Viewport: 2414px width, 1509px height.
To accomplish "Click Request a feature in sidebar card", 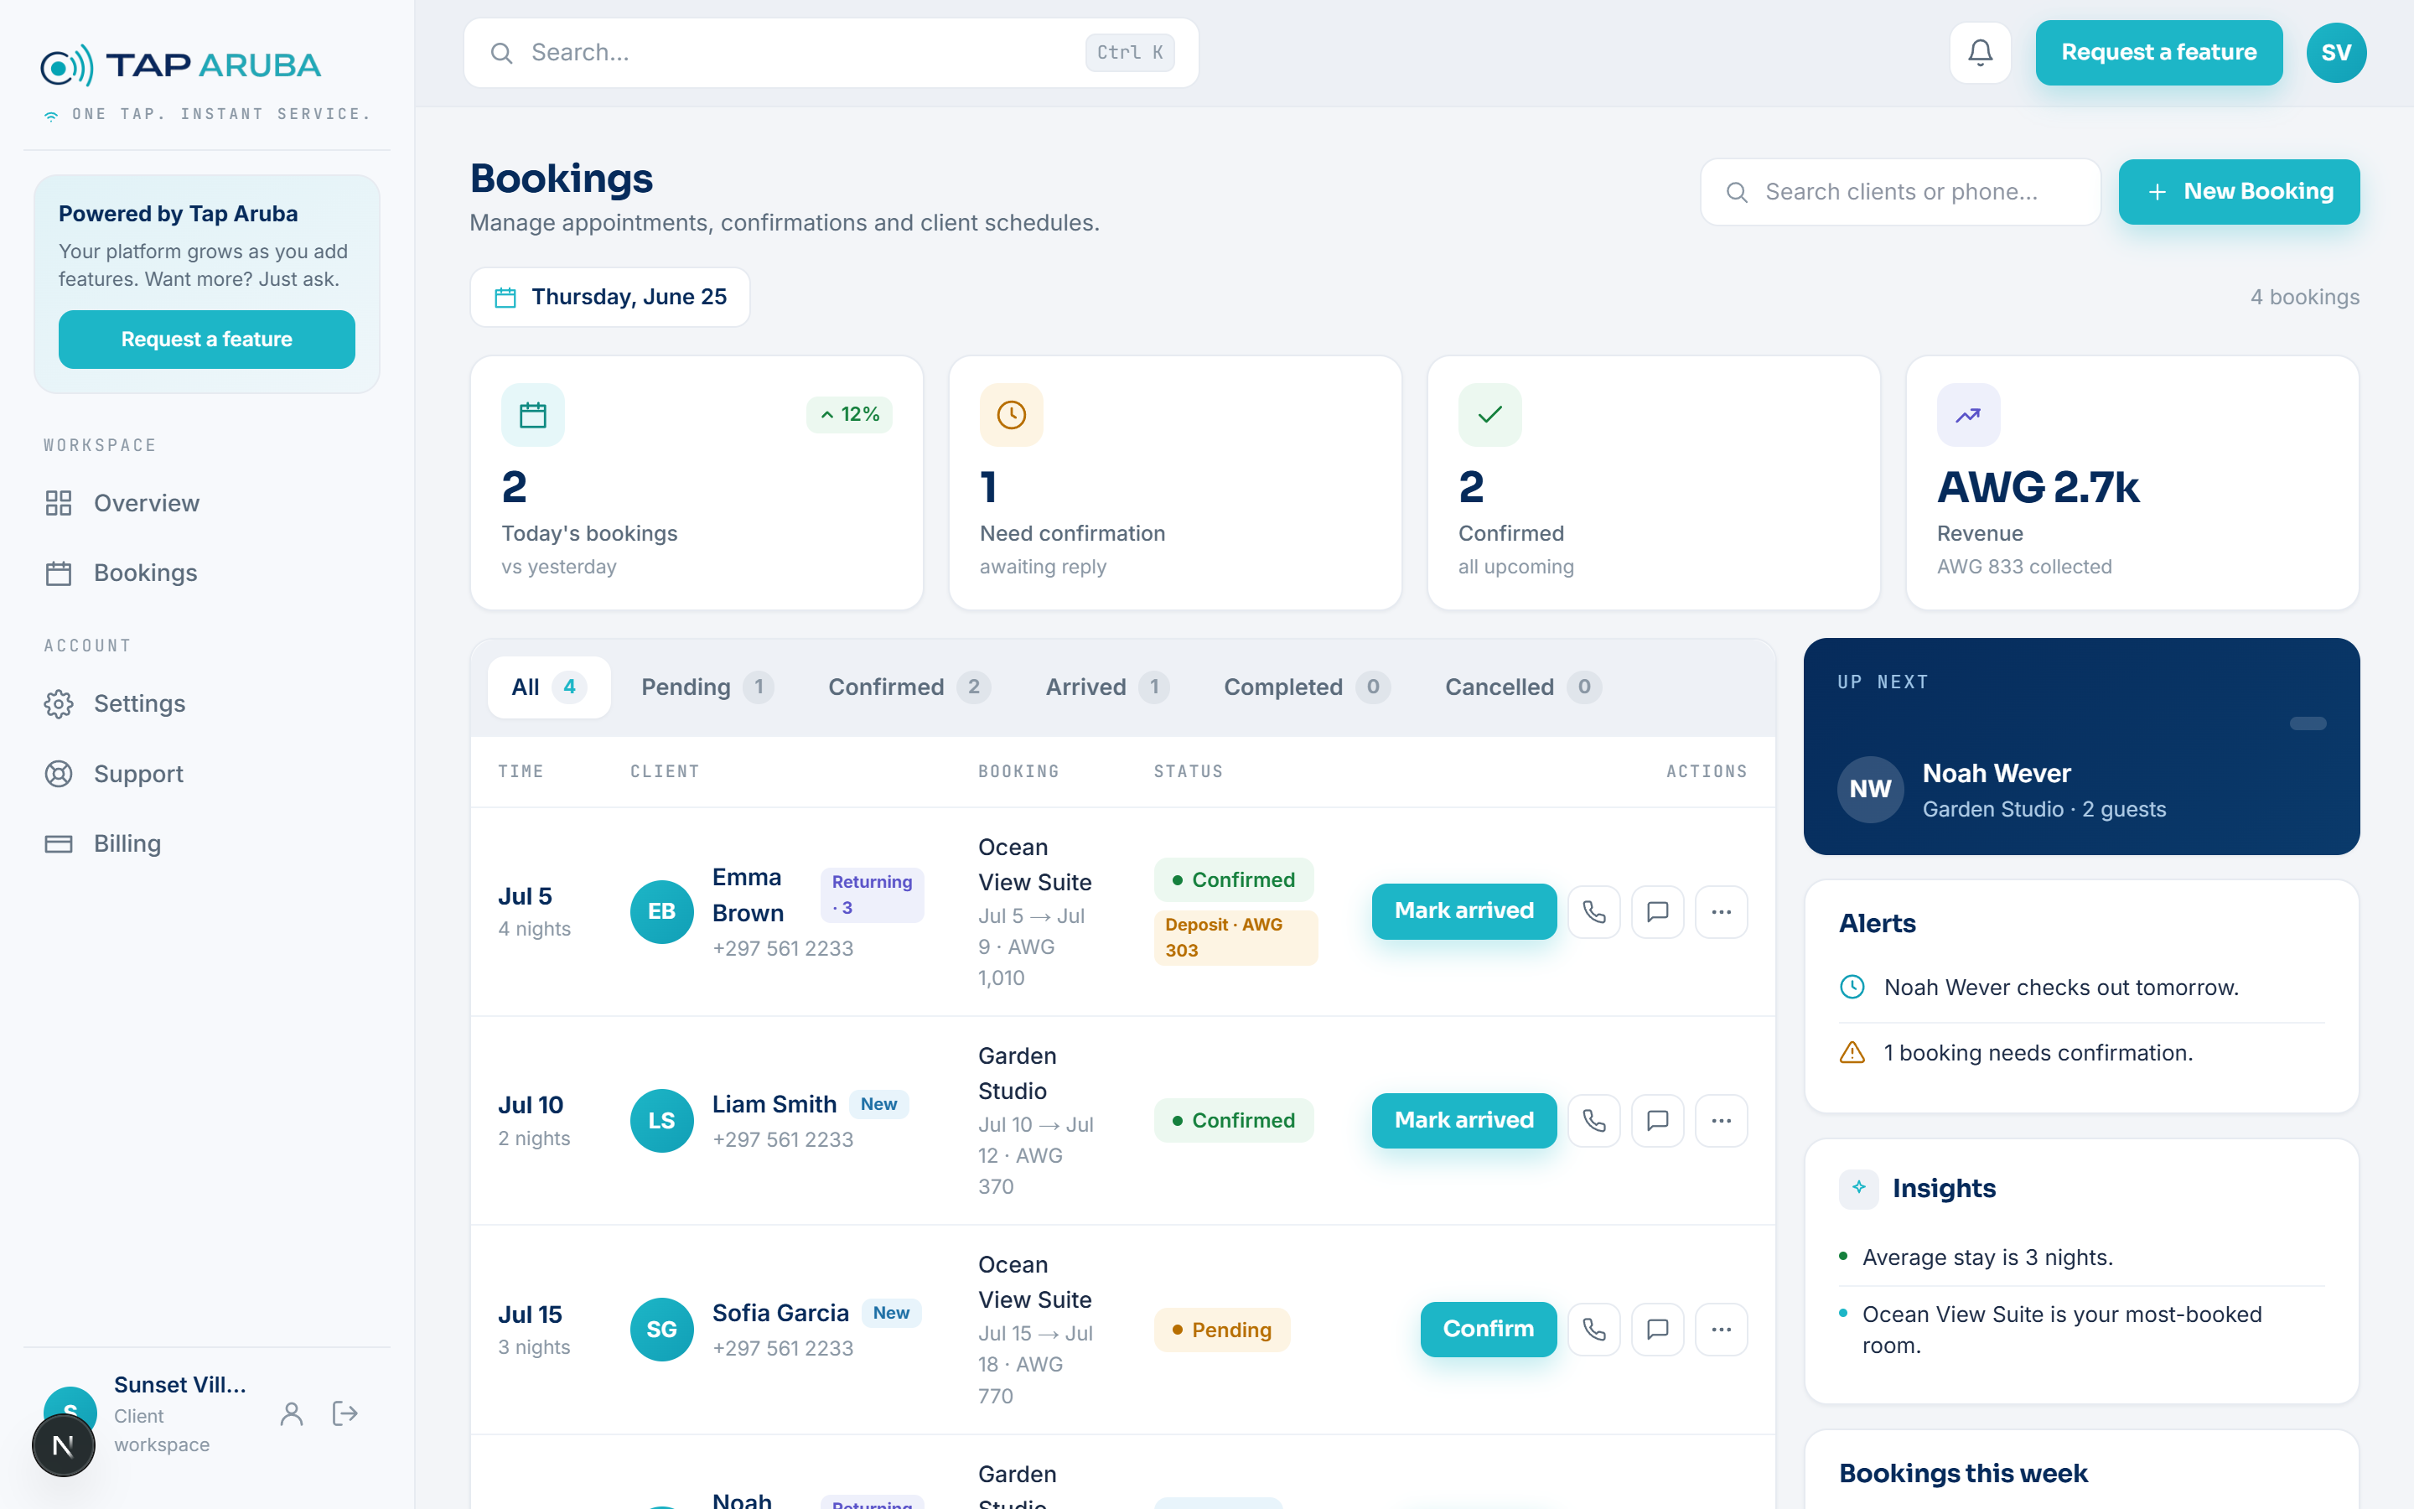I will (206, 340).
